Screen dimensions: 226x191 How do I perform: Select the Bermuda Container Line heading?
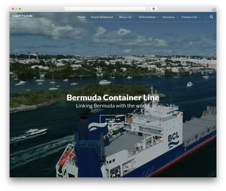(113, 98)
